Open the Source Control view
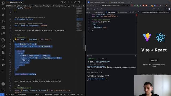 [x=3, y=15]
